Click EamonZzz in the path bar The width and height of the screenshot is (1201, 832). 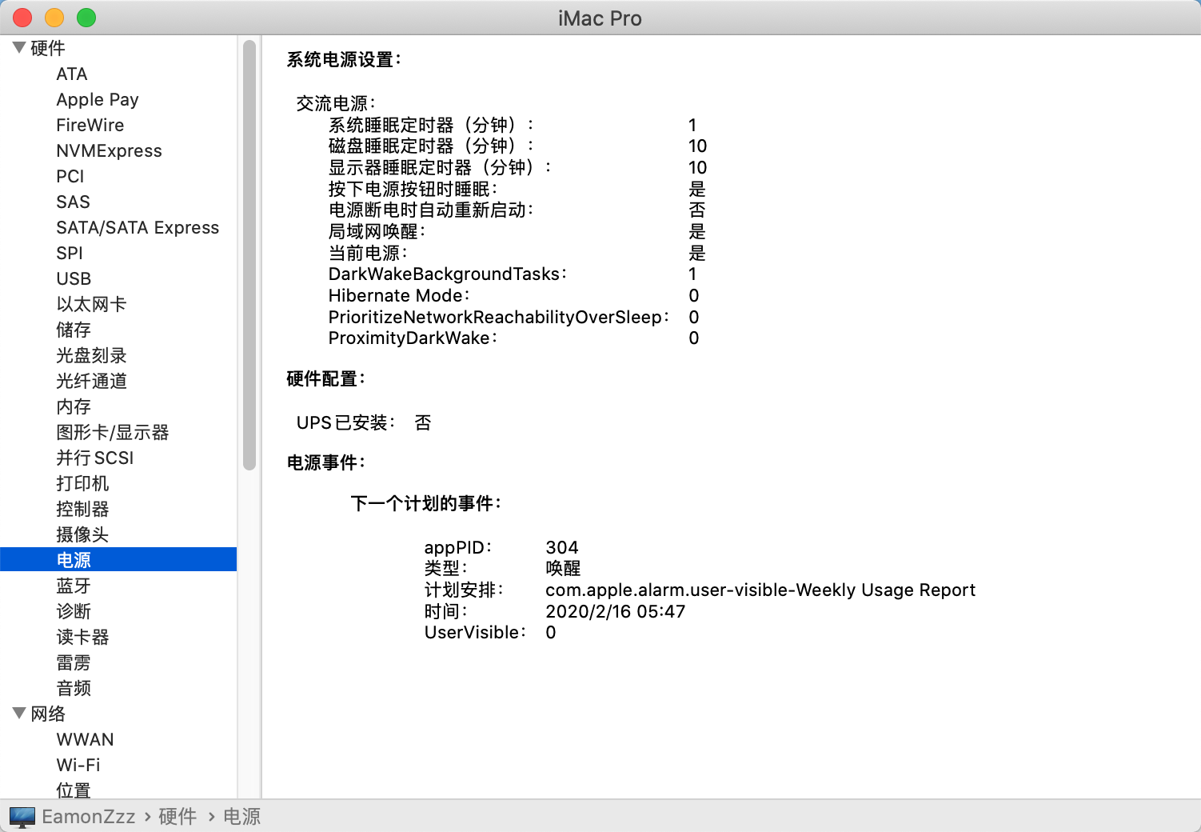89,817
